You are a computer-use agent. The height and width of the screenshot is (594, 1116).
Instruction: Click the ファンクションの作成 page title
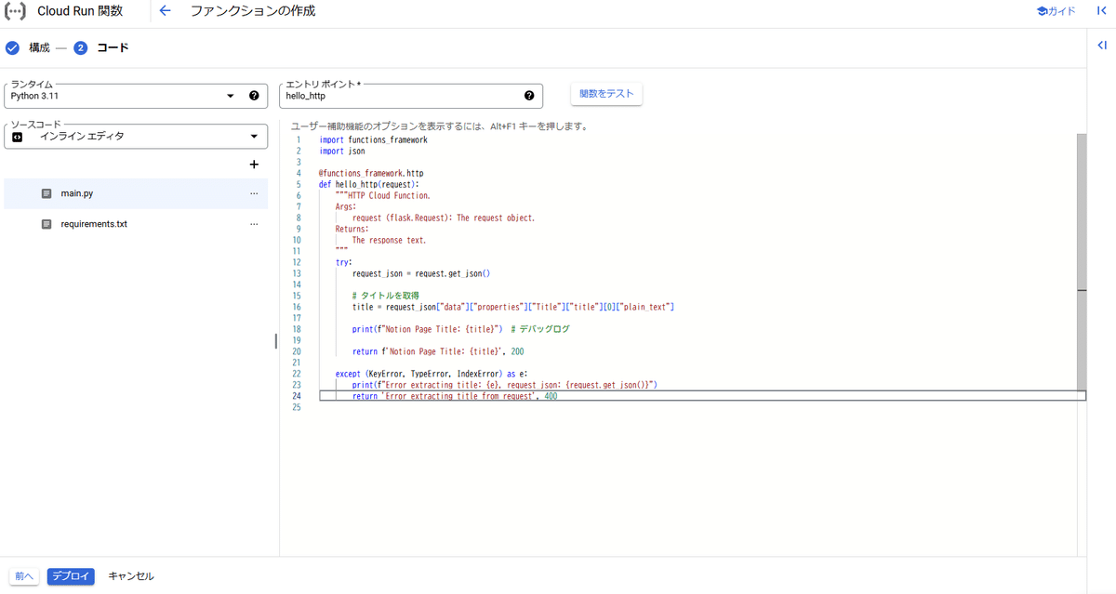click(x=253, y=11)
